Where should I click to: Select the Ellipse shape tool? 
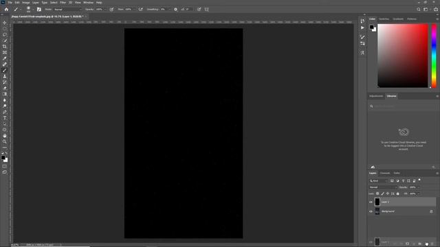point(5,130)
